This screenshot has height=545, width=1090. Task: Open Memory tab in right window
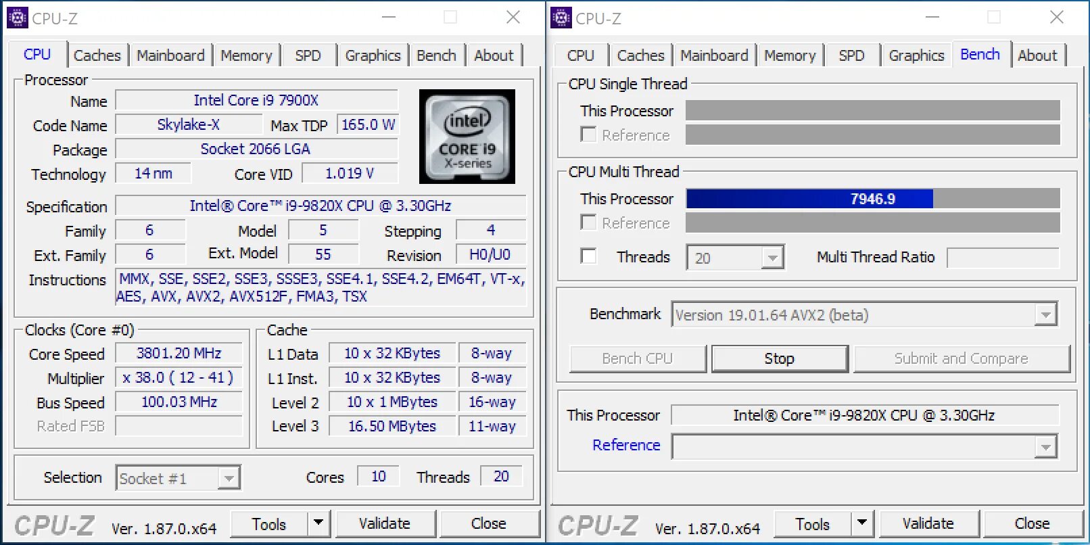tap(790, 55)
